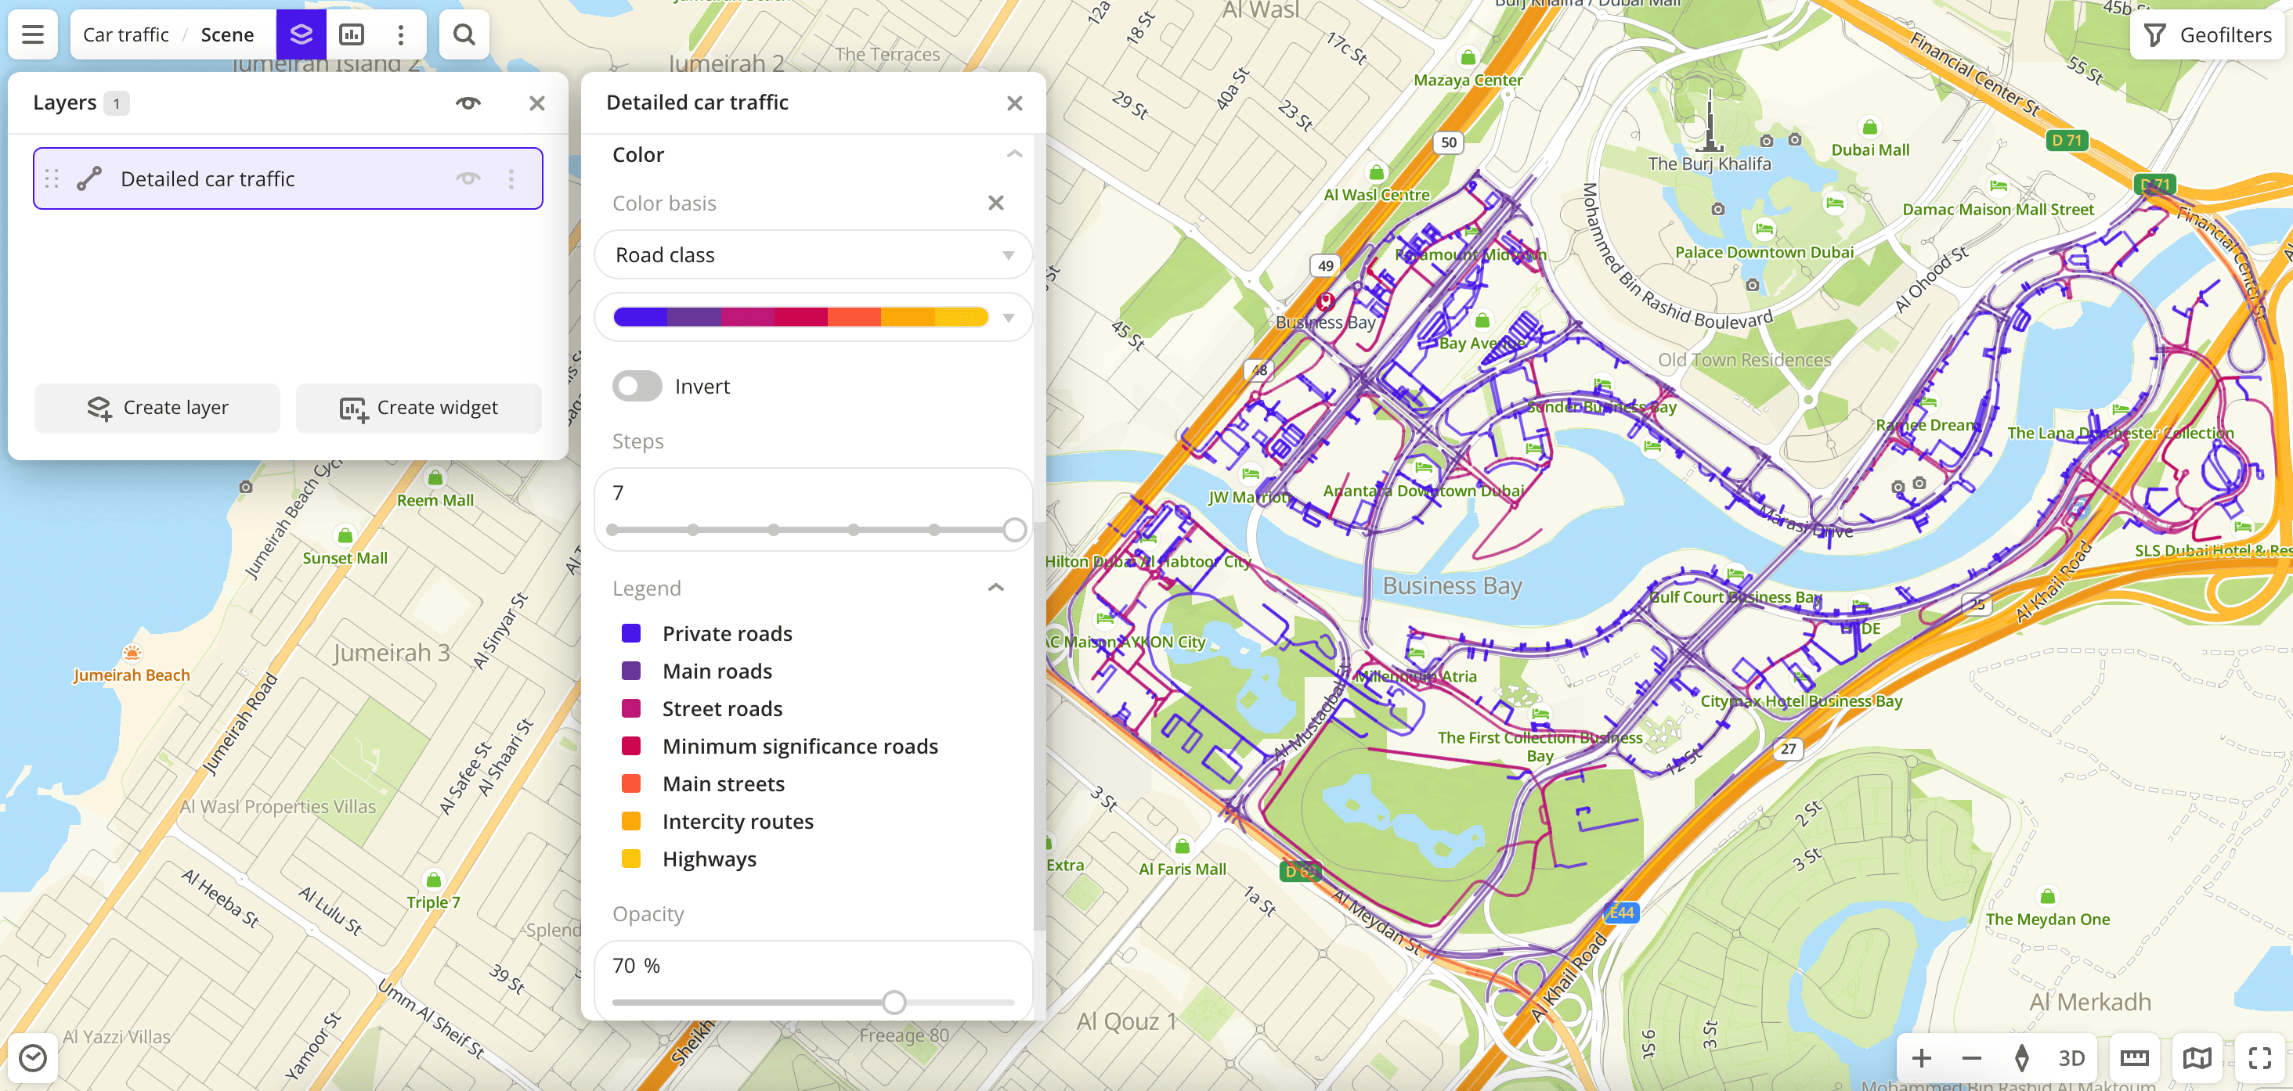Hide the Detailed car traffic layer
2293x1091 pixels.
click(x=468, y=178)
